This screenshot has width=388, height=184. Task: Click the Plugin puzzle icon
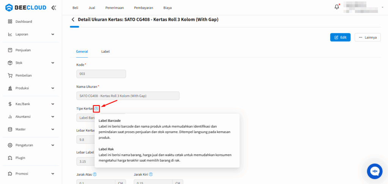pos(10,157)
